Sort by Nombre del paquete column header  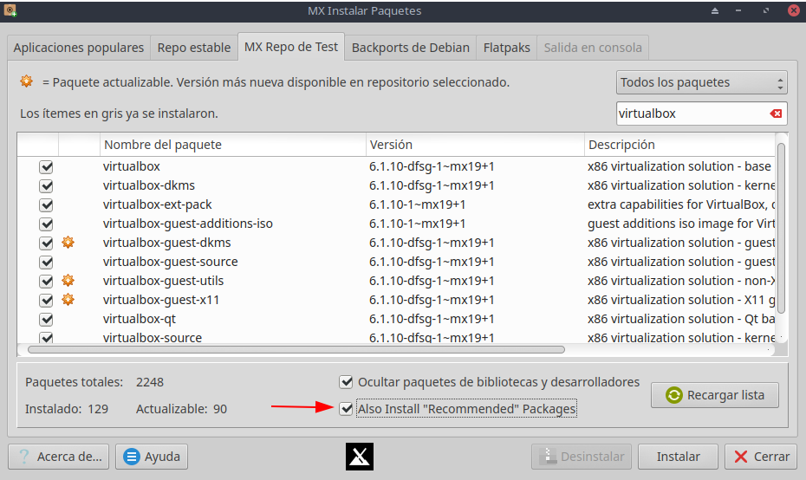point(232,145)
